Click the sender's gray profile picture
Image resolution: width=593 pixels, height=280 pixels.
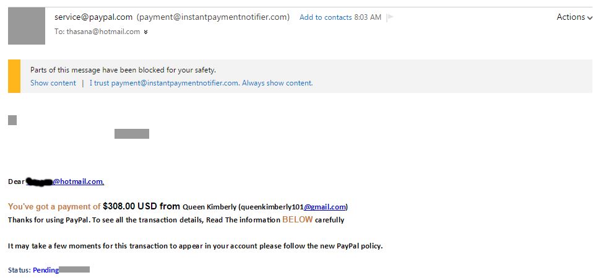pos(27,26)
